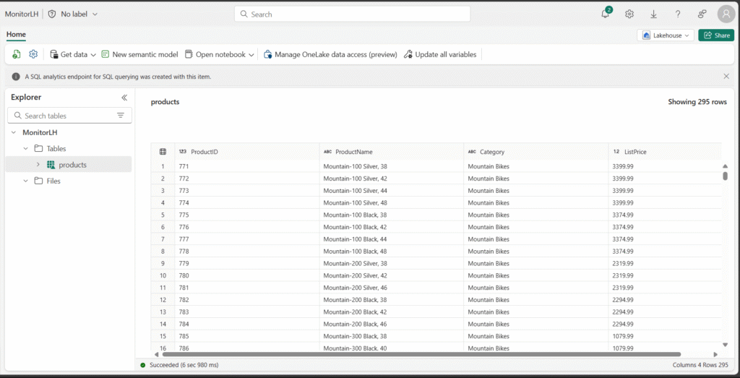Open the user account avatar
This screenshot has width=740, height=378.
[x=726, y=14]
